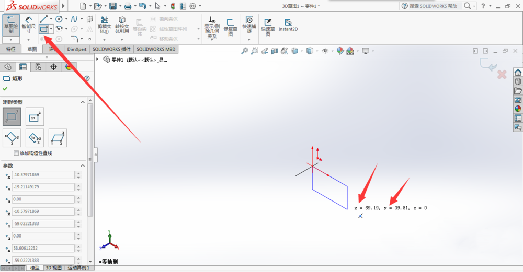Switch to the Sketch (草图) tab

tap(32, 49)
